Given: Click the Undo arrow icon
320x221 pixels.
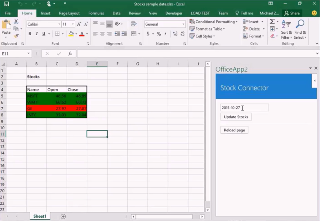Looking at the screenshot, I should [x=20, y=4].
